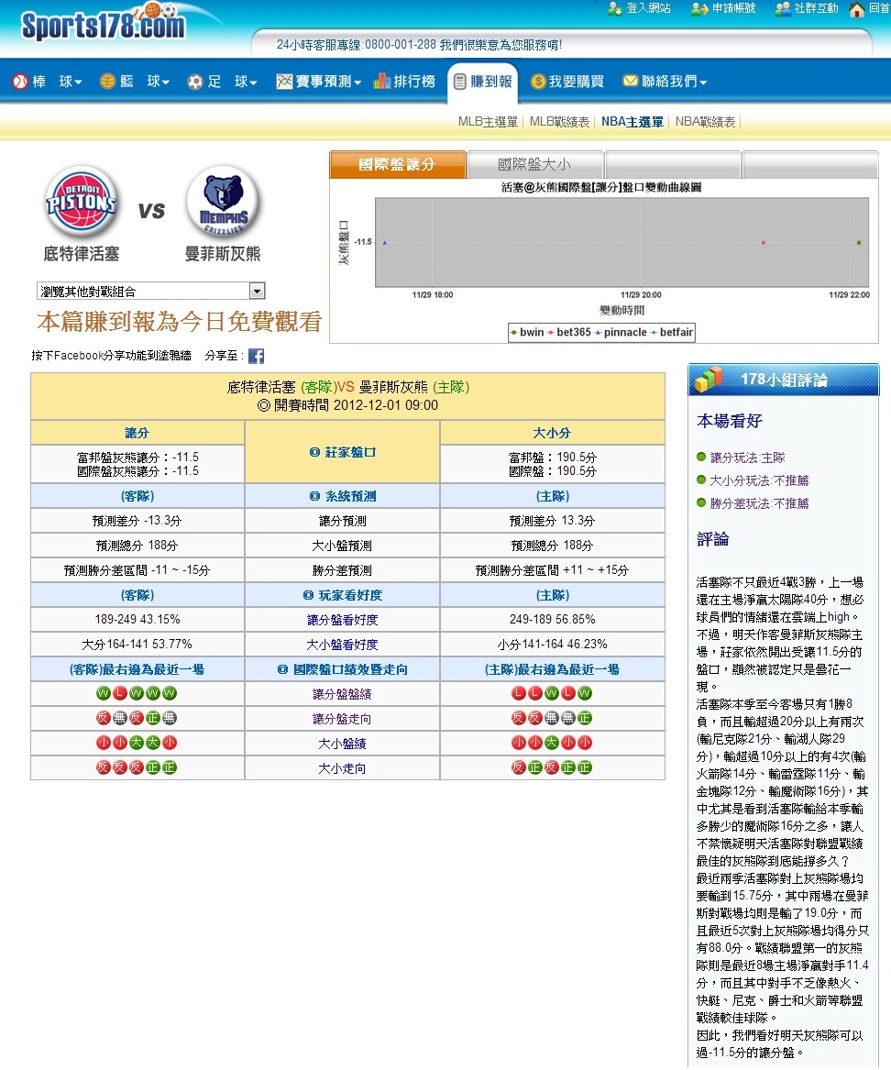Image resolution: width=891 pixels, height=1070 pixels.
Task: Click 預測勝分差區間 -11 ~ -15分 cell
Action: pos(137,570)
